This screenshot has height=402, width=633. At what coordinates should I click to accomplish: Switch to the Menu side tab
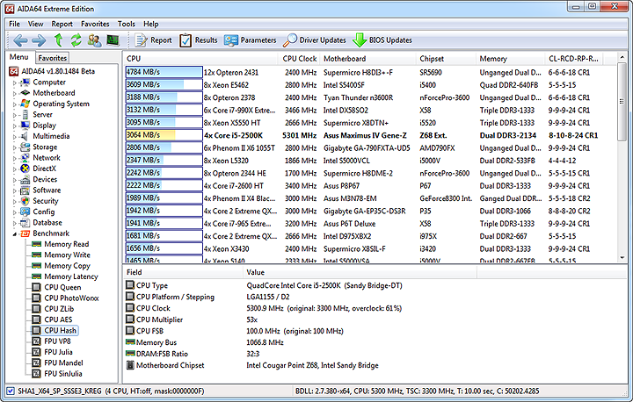pos(19,57)
